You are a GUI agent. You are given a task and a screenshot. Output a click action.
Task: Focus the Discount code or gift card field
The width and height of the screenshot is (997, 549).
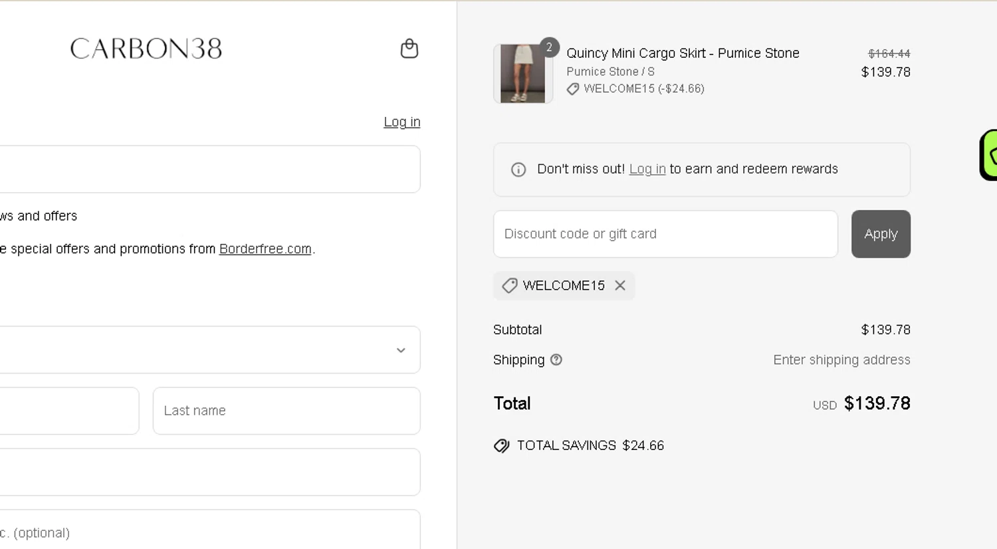[665, 234]
